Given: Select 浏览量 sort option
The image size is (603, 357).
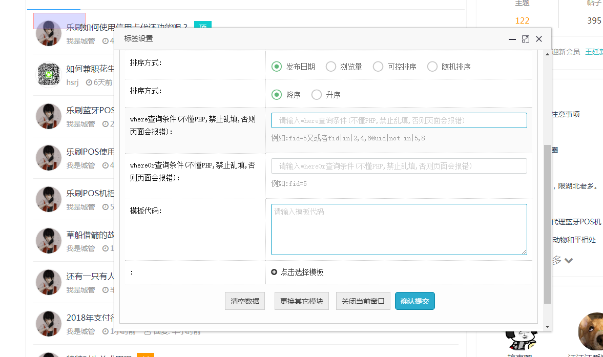Looking at the screenshot, I should click(x=331, y=67).
